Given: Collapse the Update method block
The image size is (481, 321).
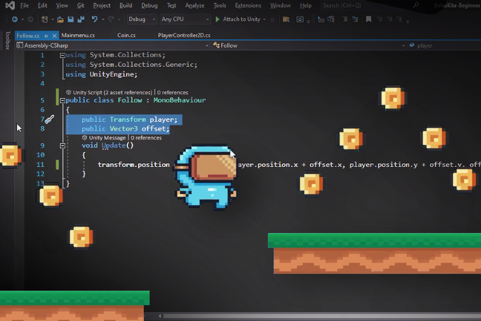Looking at the screenshot, I should coord(62,146).
